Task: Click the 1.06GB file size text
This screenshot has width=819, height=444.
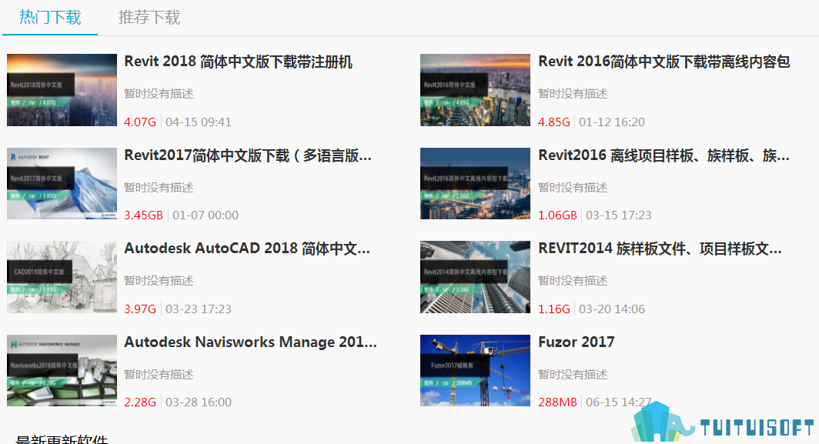Action: 558,215
